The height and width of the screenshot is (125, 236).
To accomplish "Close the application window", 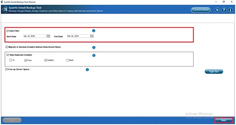I will [232, 2].
